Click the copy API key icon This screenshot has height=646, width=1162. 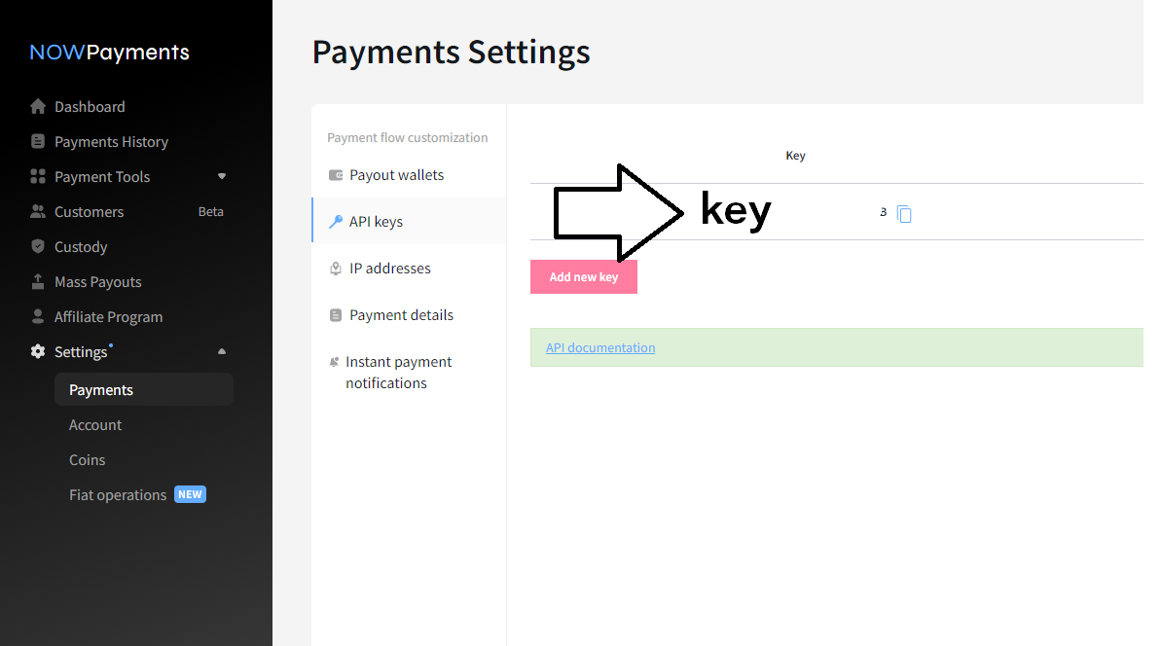[904, 214]
